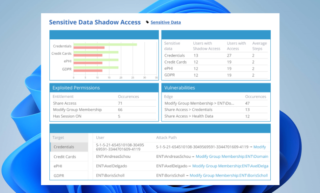320x193 pixels.
Task: Click the green GDPR bar in chart
Action: (x=96, y=68)
